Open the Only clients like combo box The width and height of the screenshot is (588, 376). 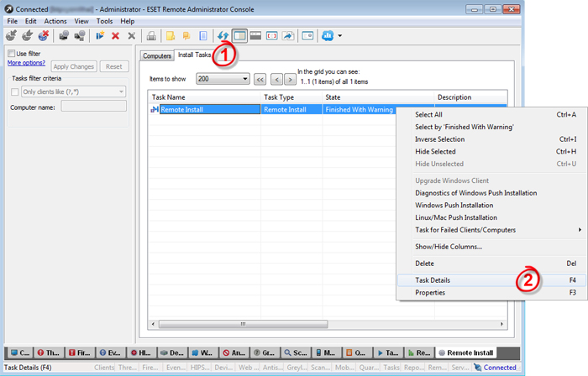(74, 91)
